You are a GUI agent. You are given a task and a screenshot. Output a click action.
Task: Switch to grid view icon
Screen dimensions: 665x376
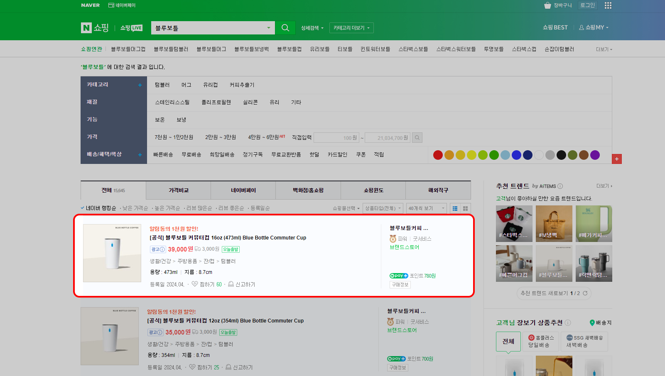(466, 208)
